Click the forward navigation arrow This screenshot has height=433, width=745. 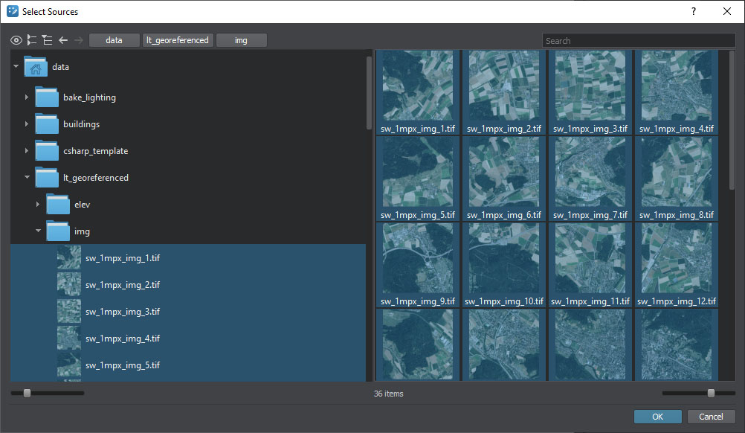(x=79, y=40)
